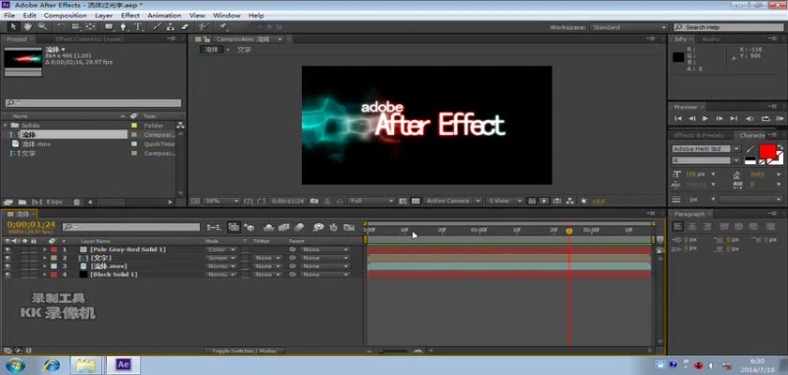
Task: Click the Auto-keyframe stopwatch icon in the timeline
Action: [x=333, y=228]
